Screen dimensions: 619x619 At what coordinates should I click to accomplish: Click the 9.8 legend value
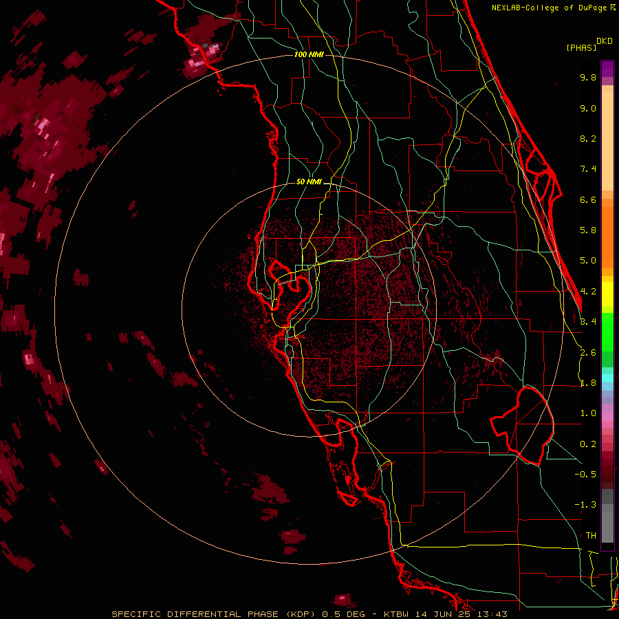pyautogui.click(x=588, y=78)
